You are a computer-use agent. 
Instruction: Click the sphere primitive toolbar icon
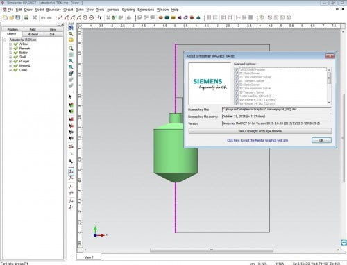tap(160, 17)
